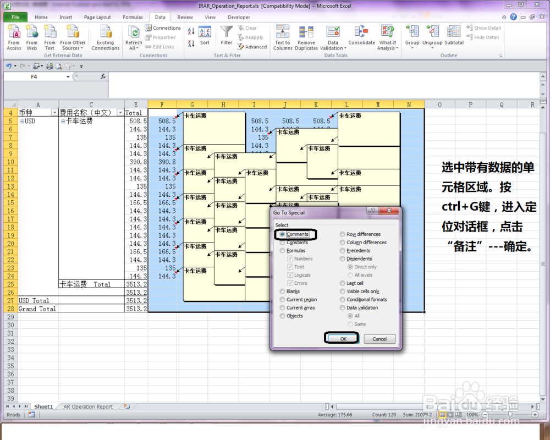The image size is (550, 440).
Task: Click the zoom in plus button
Action: click(535, 415)
